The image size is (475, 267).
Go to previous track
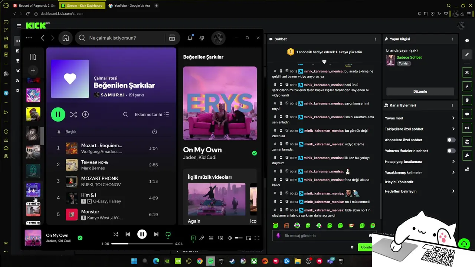pos(128,234)
